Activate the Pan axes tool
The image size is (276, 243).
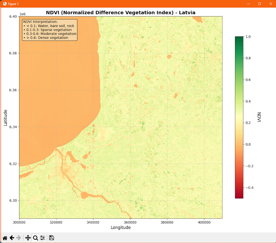tap(28, 238)
